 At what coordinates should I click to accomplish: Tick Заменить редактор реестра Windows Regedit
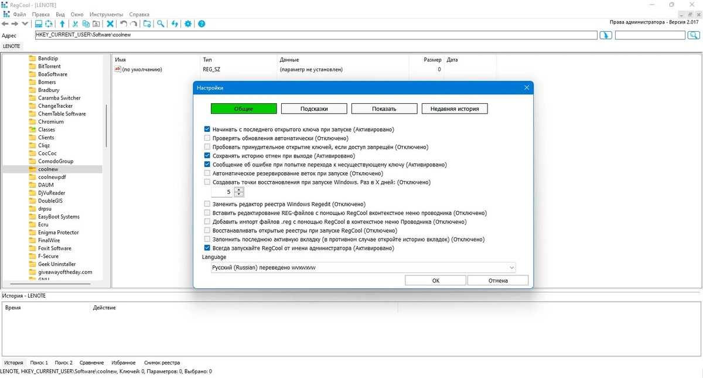[x=207, y=204]
